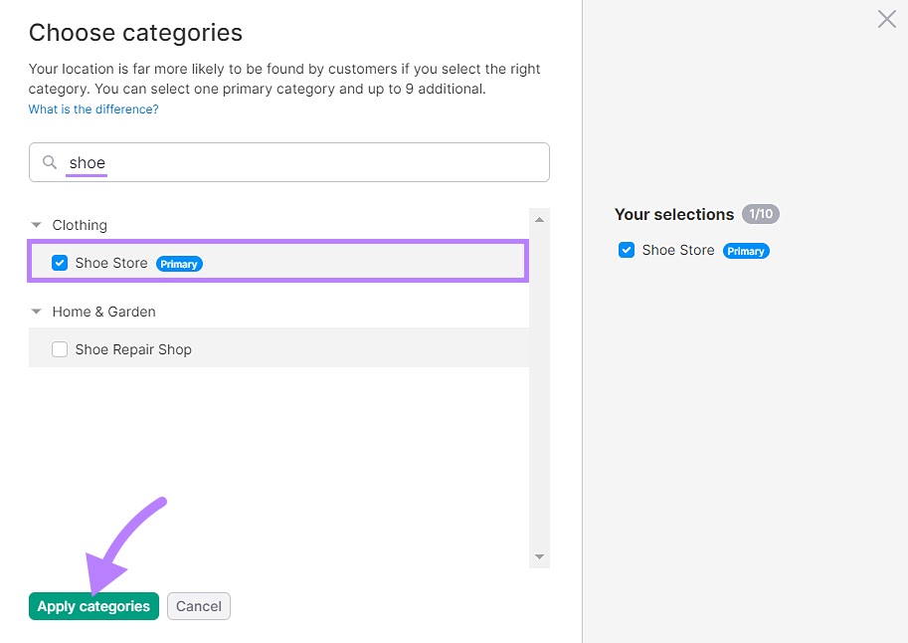Open the What is the difference link
908x643 pixels.
92,108
